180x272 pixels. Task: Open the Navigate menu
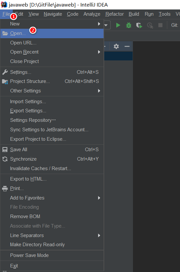click(53, 14)
